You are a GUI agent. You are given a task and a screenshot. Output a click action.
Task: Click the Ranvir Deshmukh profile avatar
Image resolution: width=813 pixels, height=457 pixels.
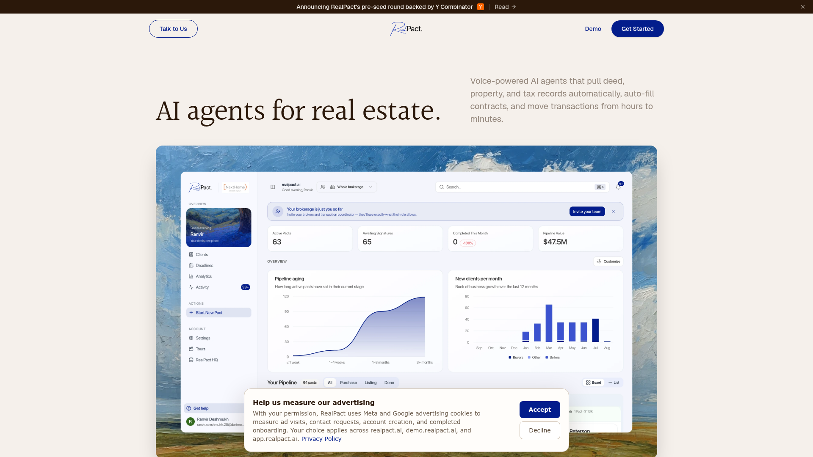point(191,421)
